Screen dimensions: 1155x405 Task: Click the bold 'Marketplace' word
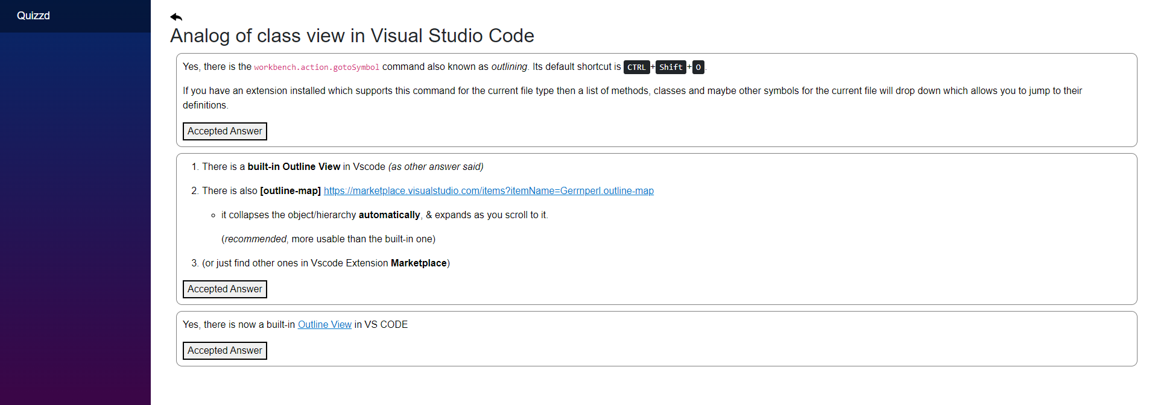tap(419, 263)
